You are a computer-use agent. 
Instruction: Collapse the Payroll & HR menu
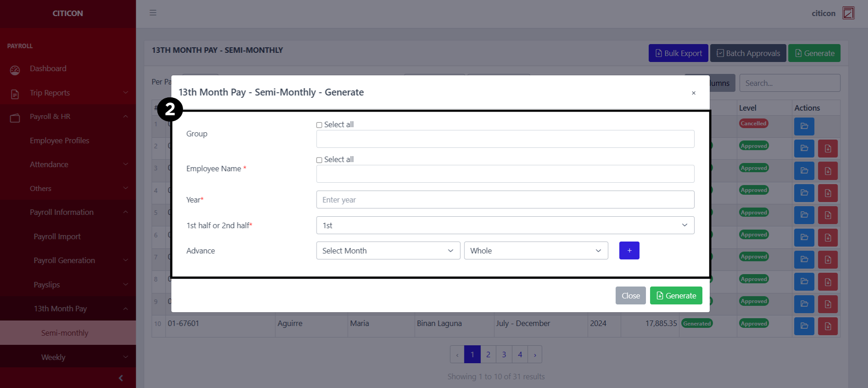pos(68,117)
